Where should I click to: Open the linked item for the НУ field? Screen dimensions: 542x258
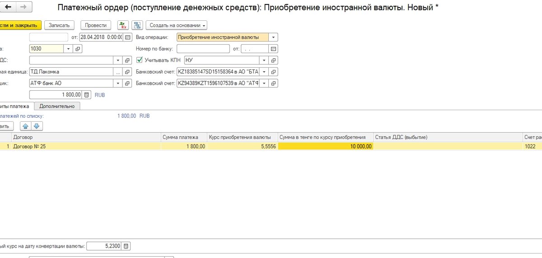coord(274,60)
